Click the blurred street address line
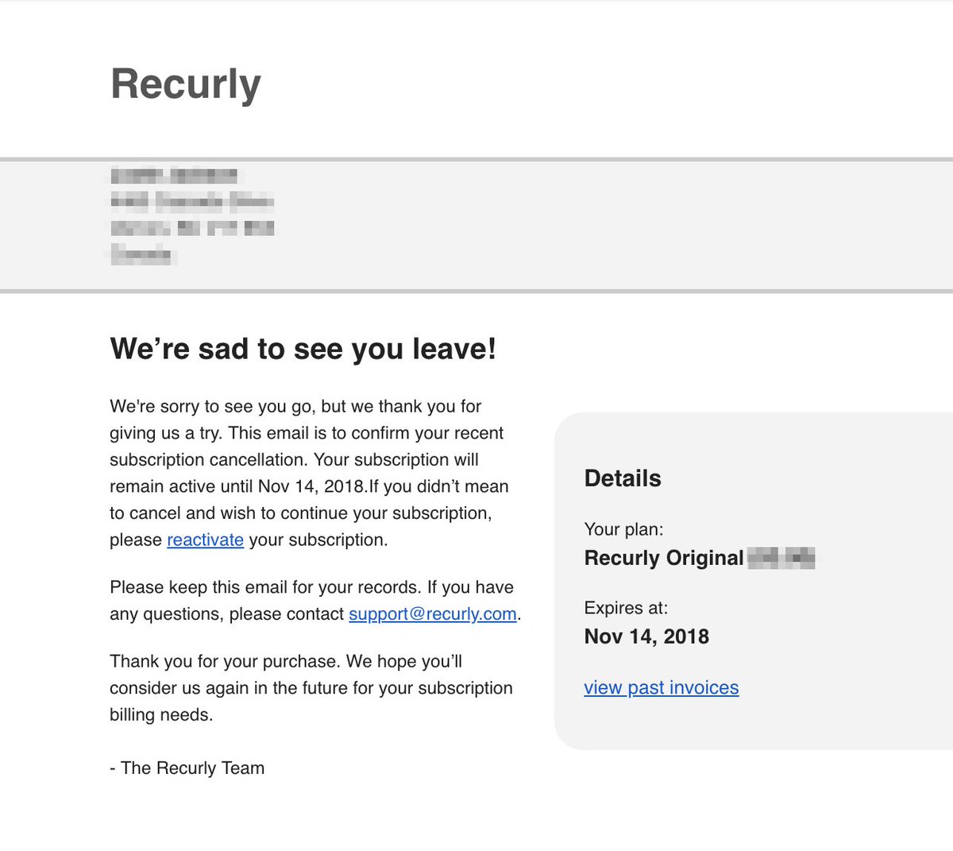This screenshot has width=953, height=851. click(192, 201)
